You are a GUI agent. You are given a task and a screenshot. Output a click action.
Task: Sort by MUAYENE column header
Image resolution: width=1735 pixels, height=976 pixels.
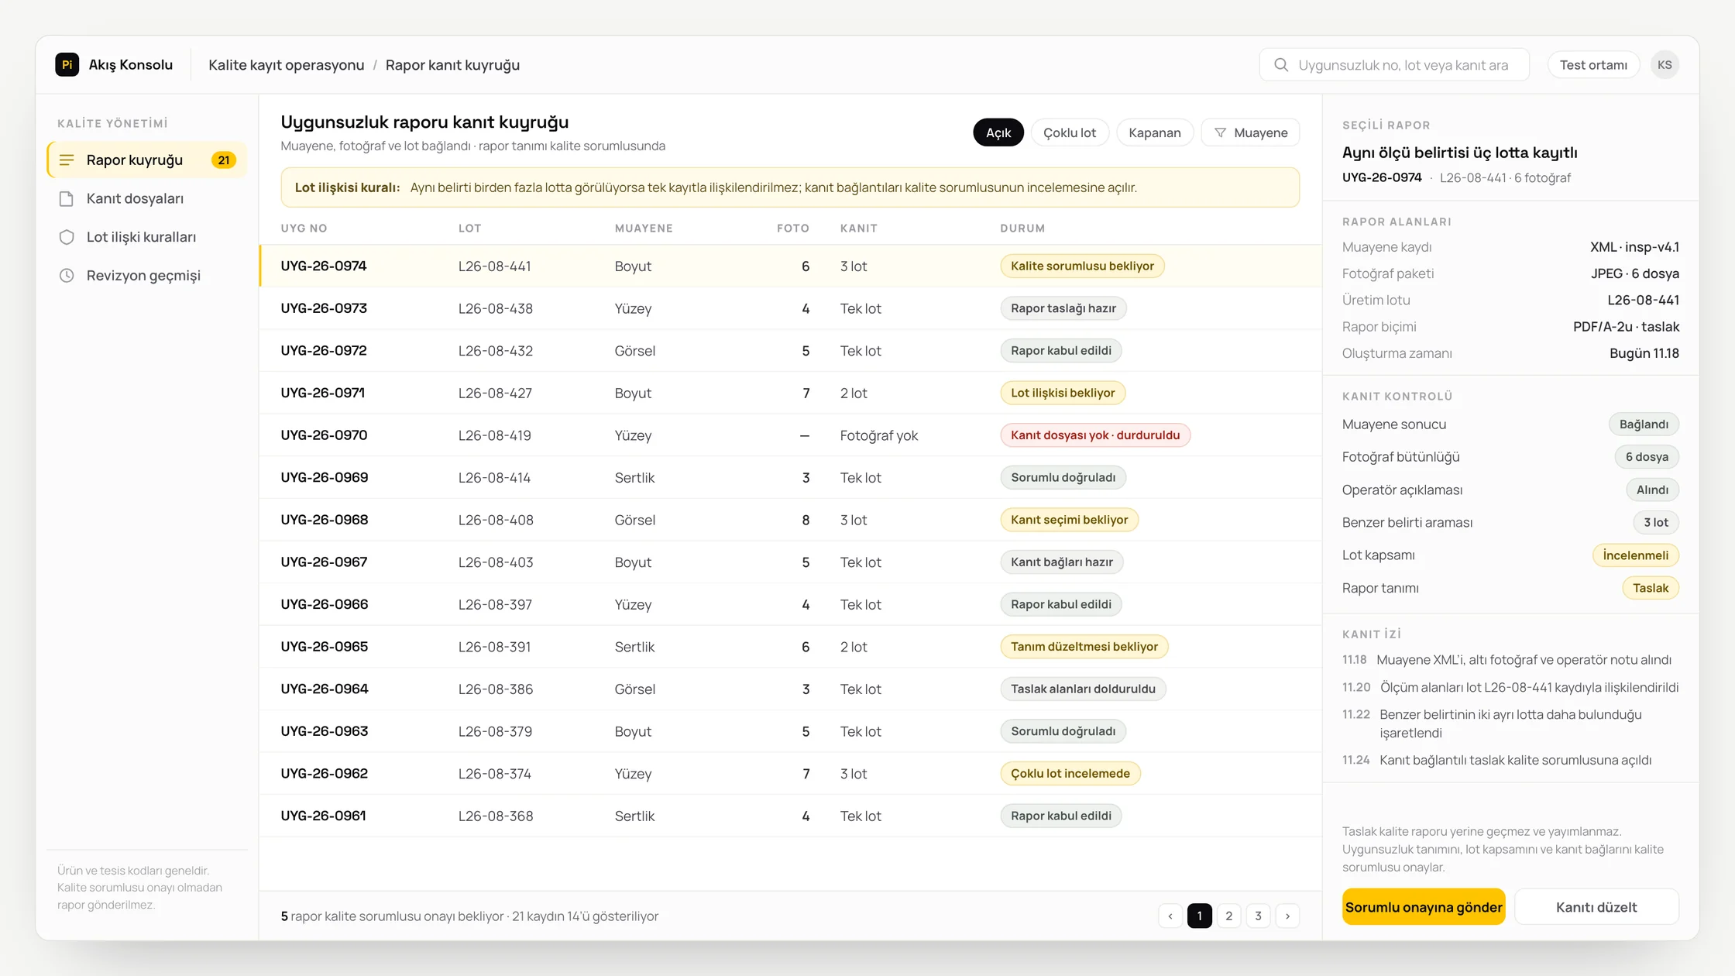pyautogui.click(x=644, y=229)
